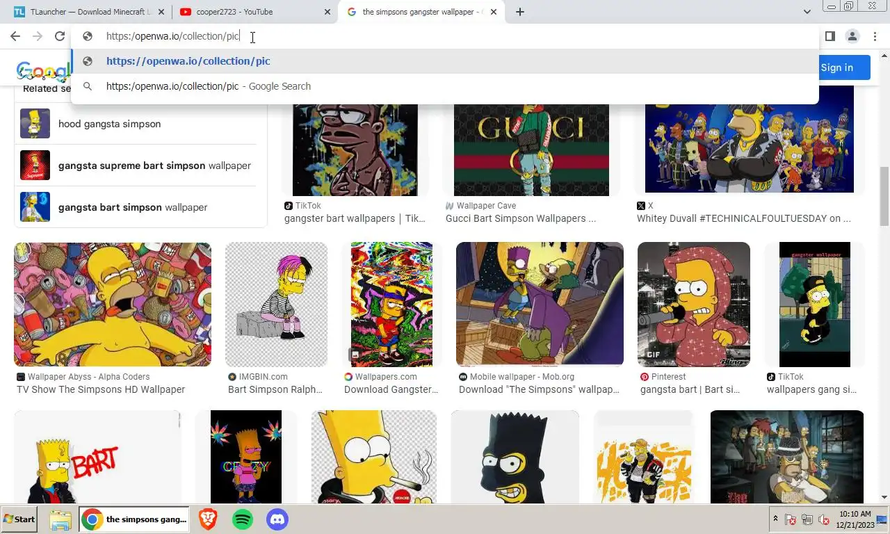Screen dimensions: 890x534
Task: Open the Pinterest gangsta bart GIF thumbnail
Action: pos(694,305)
